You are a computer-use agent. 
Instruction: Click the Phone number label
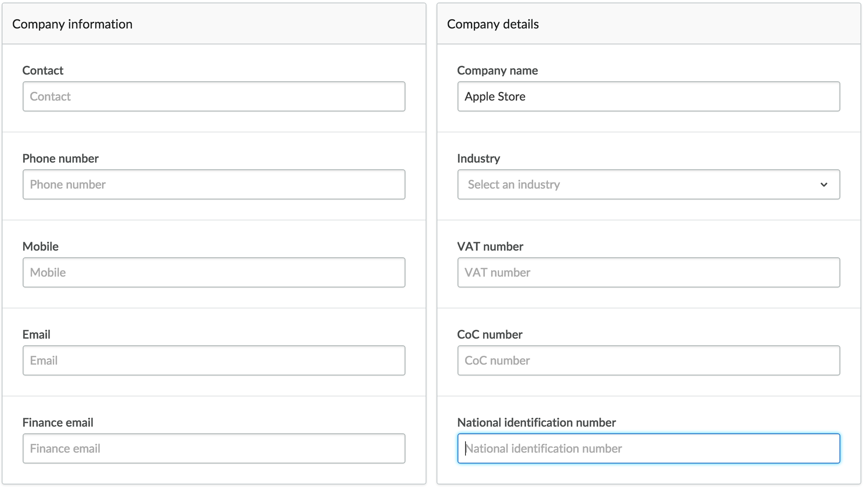click(60, 158)
